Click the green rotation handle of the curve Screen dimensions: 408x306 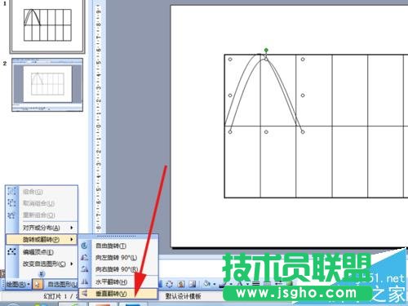pyautogui.click(x=266, y=50)
